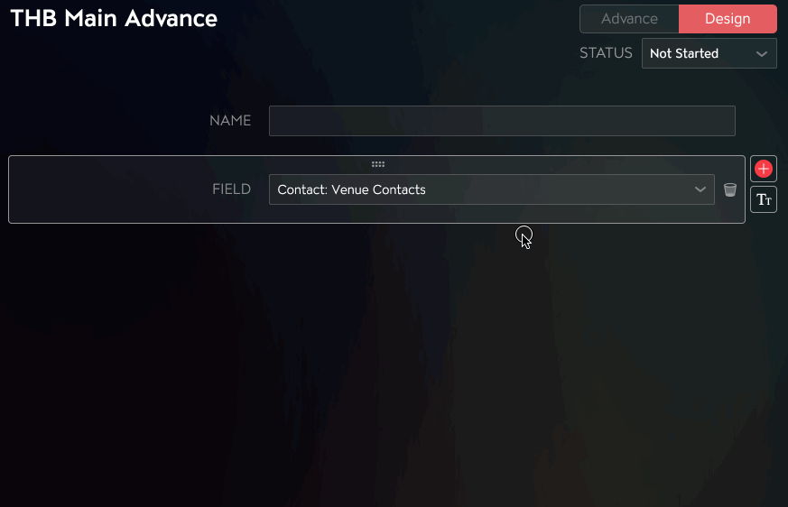Open the Not Started status dropdown
The image size is (788, 507).
pyautogui.click(x=709, y=53)
